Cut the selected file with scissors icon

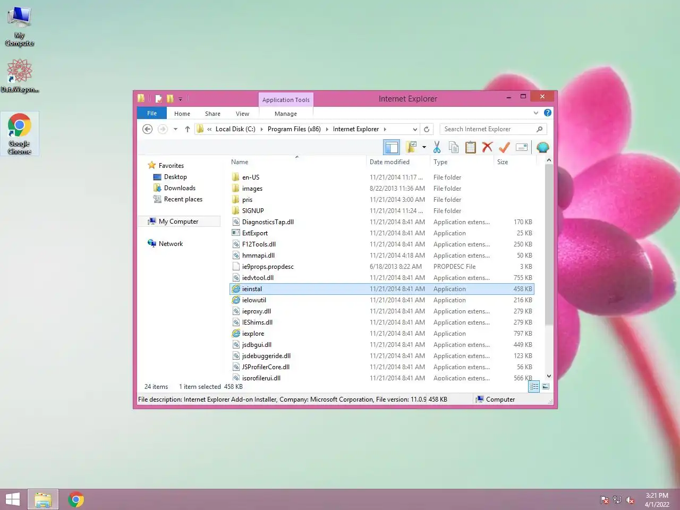437,147
